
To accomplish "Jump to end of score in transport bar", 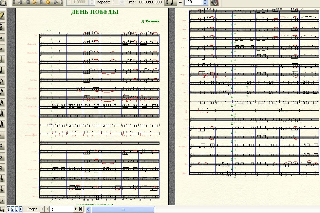I will [x=62, y=2].
